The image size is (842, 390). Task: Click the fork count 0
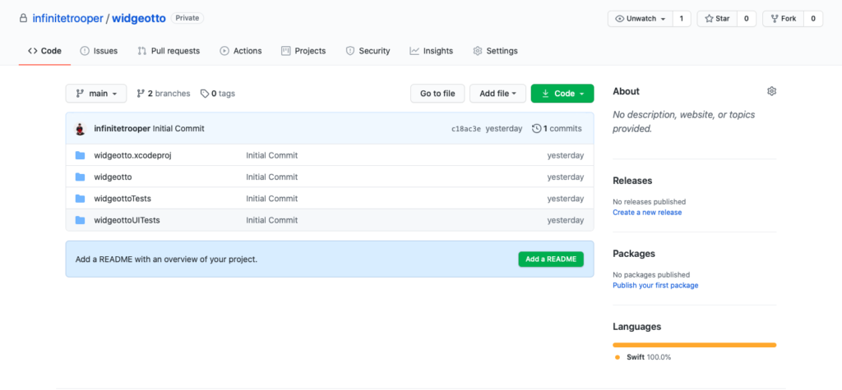tap(813, 19)
